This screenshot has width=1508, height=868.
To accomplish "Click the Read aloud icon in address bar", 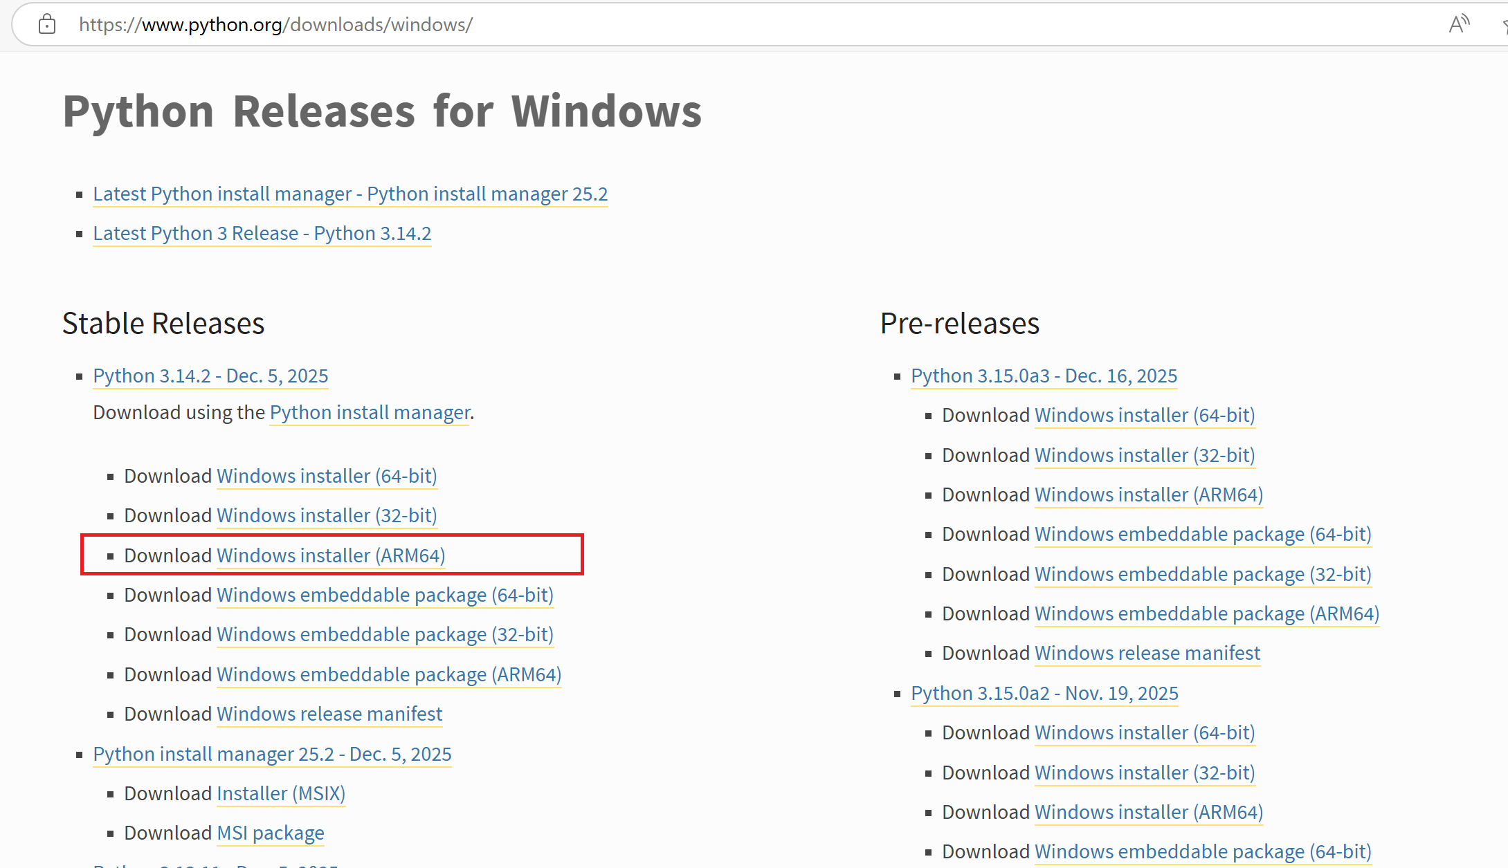I will 1459,24.
